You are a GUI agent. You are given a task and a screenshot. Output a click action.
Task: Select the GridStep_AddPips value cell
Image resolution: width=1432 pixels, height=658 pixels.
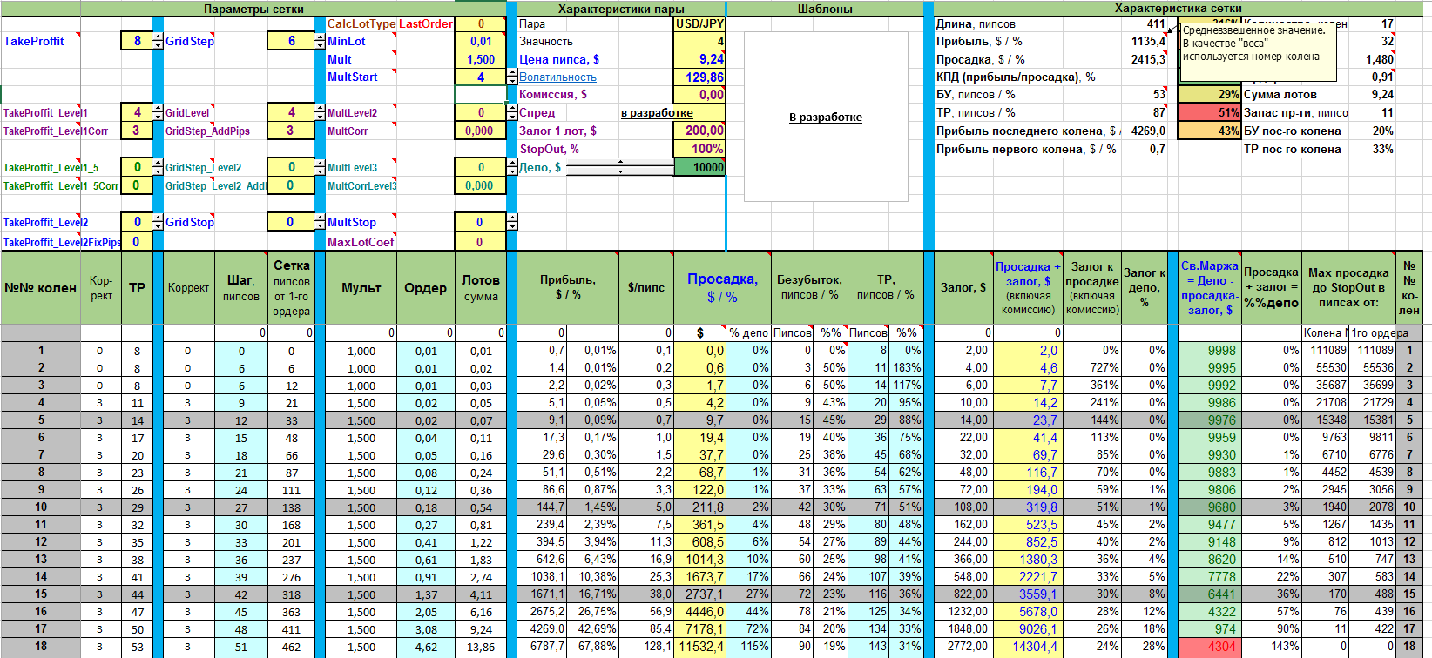tap(291, 131)
